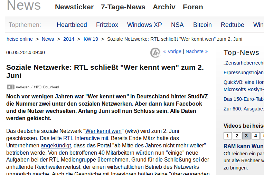This screenshot has height=175, width=264.
Task: Open the Foren menu item
Action: [193, 7]
